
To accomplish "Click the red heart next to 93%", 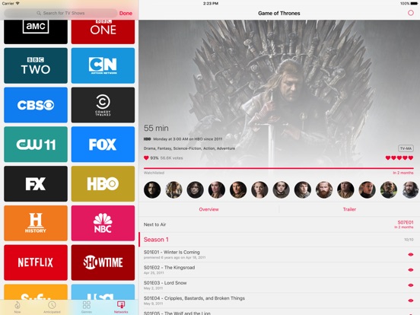I will click(146, 158).
